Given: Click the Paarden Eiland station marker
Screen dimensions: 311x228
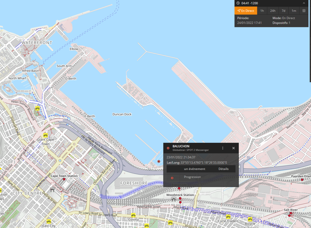Looking at the screenshot, I should 302,180.
